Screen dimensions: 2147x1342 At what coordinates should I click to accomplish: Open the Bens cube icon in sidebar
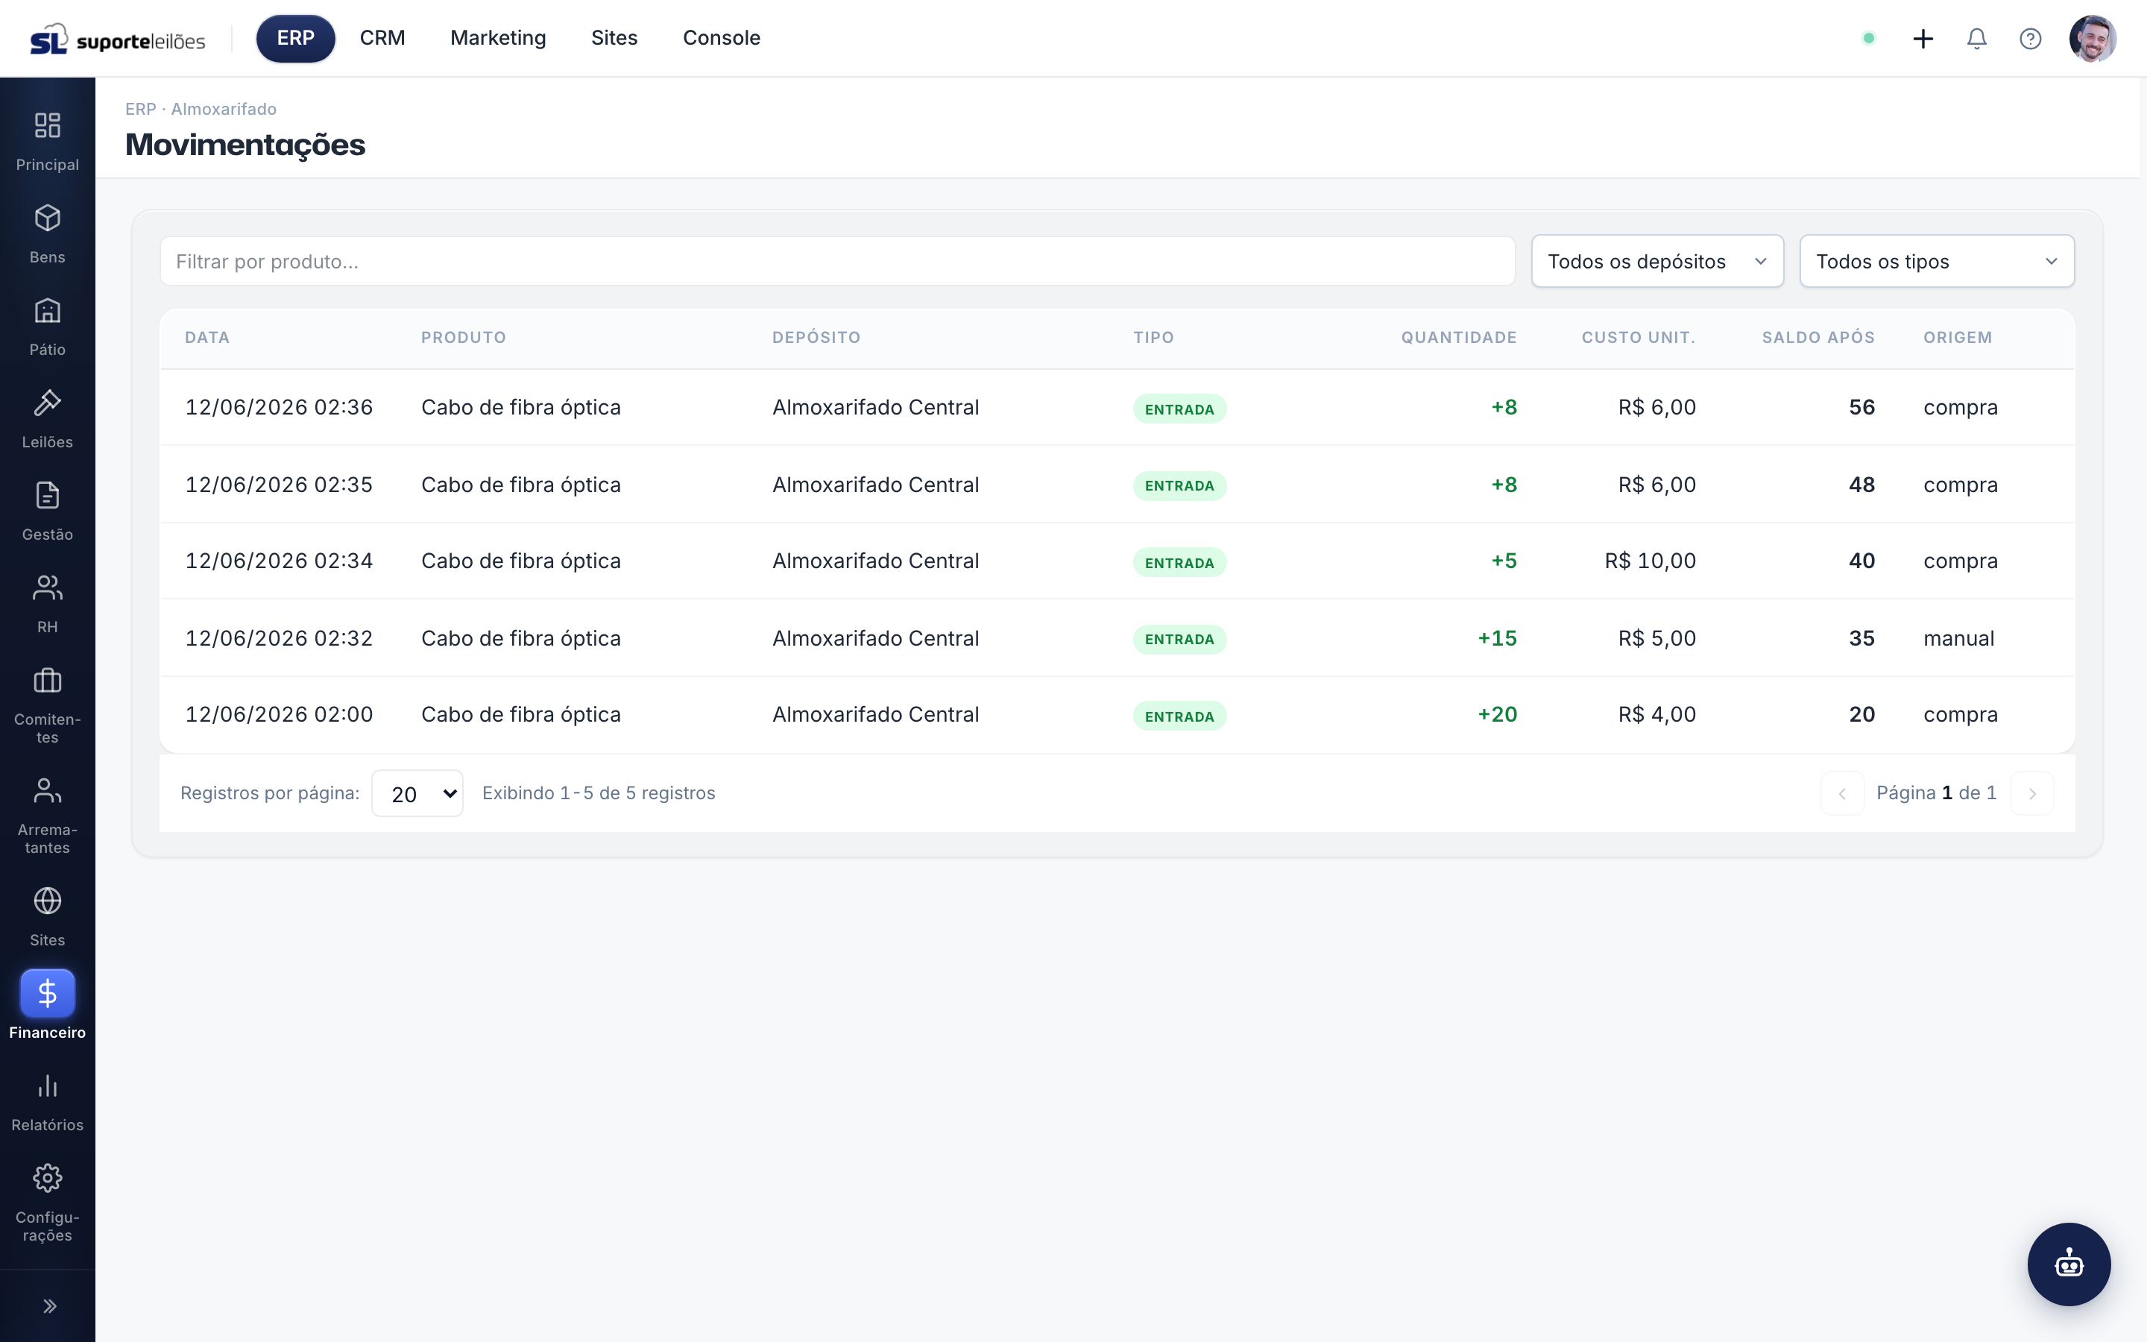[x=47, y=218]
